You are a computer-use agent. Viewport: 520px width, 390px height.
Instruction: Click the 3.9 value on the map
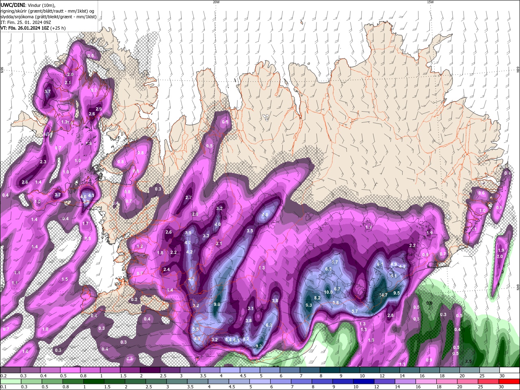pos(188,233)
